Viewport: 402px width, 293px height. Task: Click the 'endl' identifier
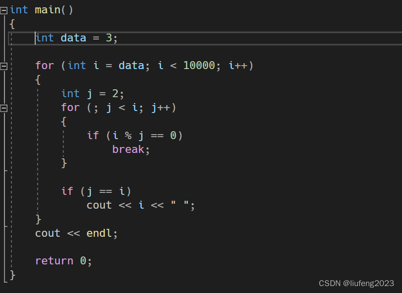99,233
